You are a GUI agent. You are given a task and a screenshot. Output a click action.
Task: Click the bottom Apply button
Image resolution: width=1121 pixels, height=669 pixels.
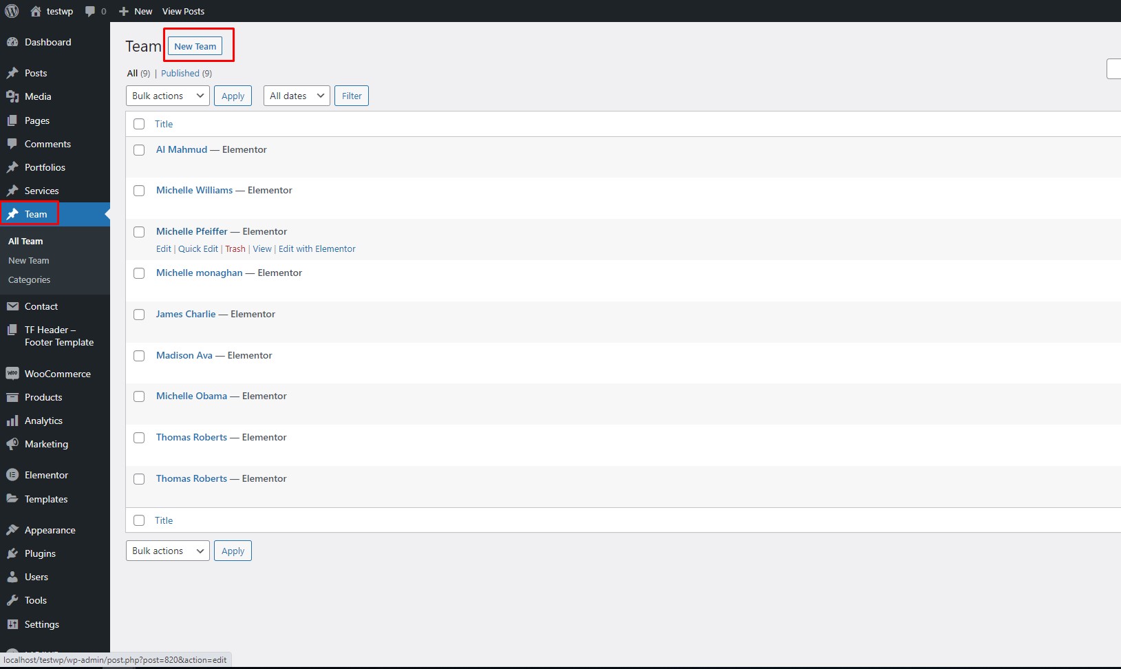pos(233,551)
